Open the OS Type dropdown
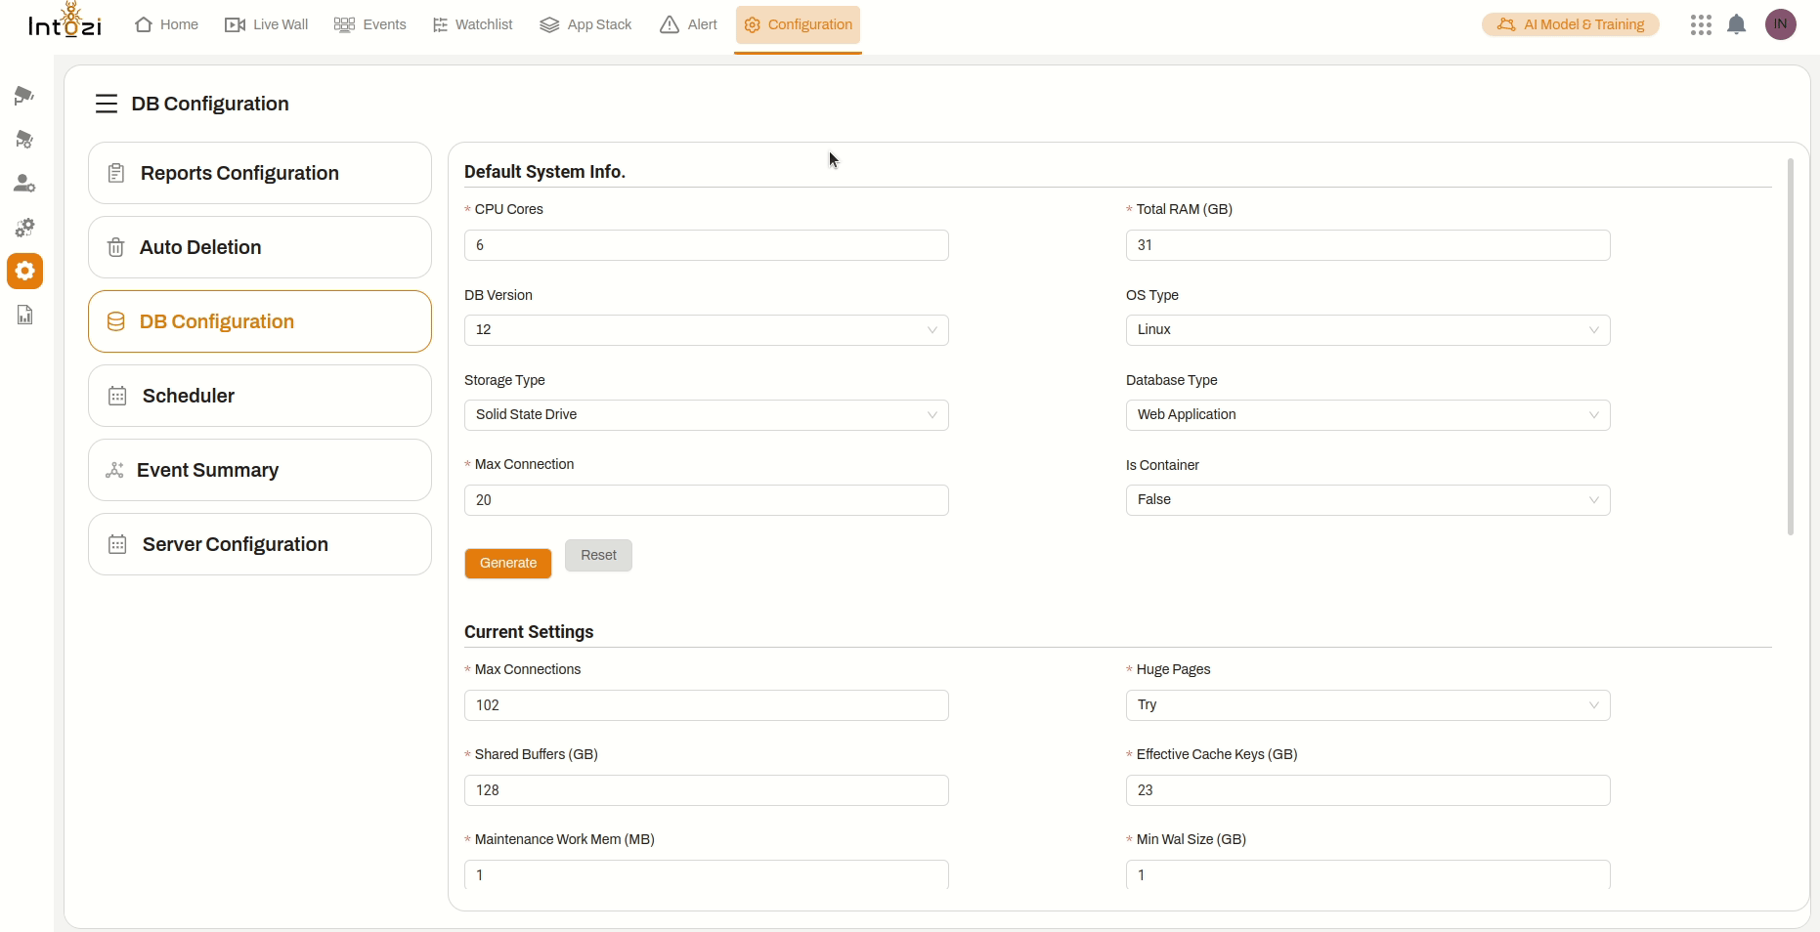 coord(1367,330)
